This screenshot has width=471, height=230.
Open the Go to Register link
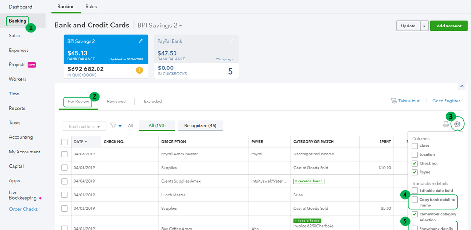[446, 101]
